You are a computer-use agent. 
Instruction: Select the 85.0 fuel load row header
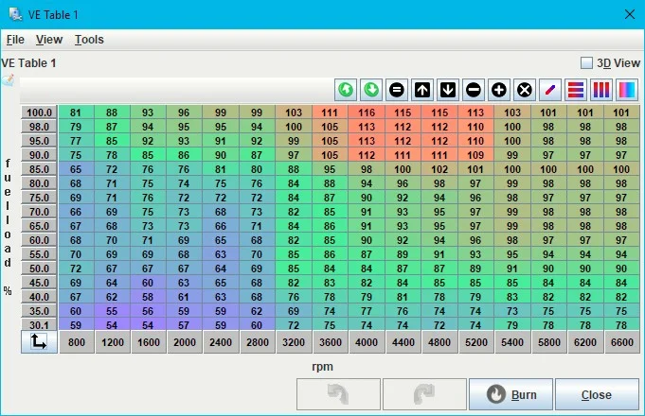coord(39,169)
